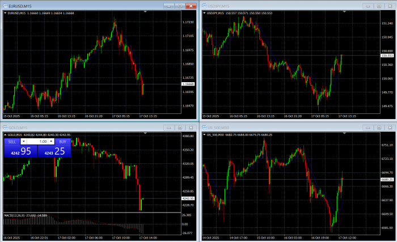Expand one-click trading arrow on US_500 chart

click(205, 135)
